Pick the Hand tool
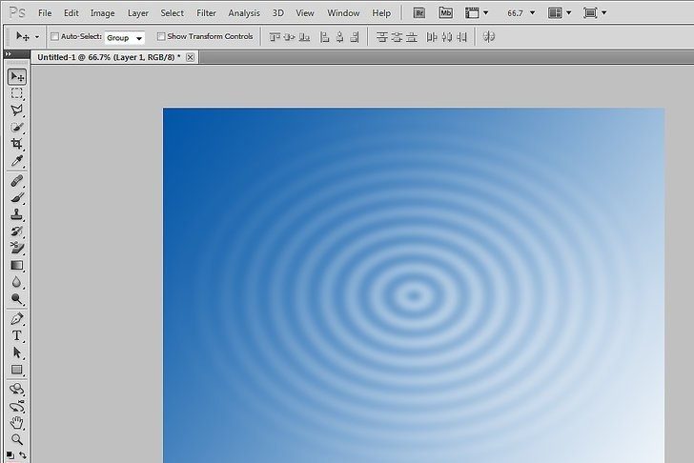Viewport: 694px width, 463px height. click(x=17, y=423)
